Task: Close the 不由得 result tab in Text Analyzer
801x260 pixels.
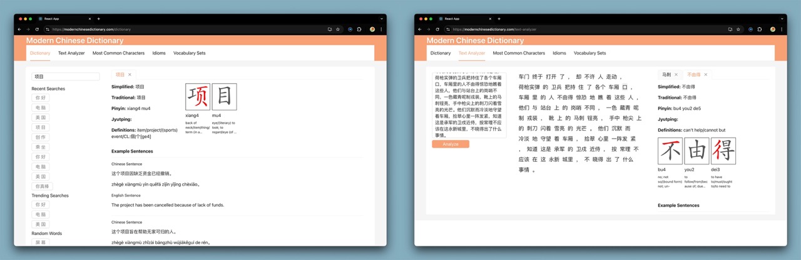Action: pyautogui.click(x=705, y=74)
